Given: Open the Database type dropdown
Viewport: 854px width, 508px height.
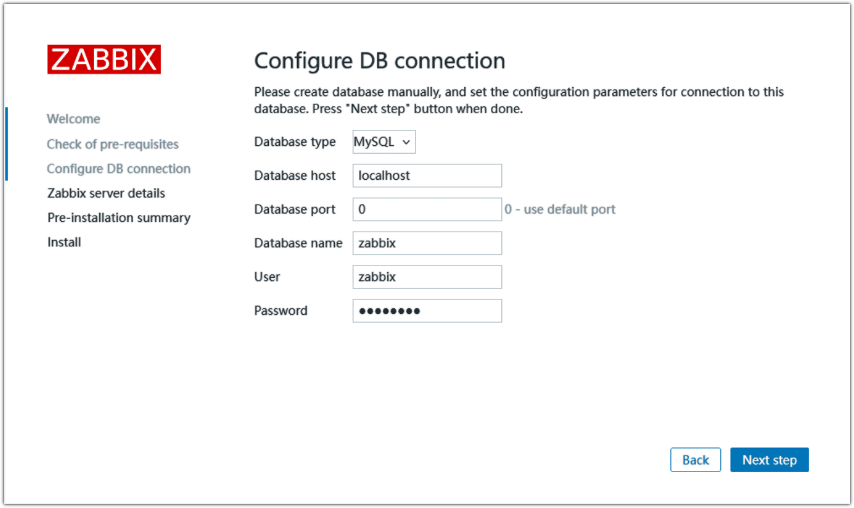Looking at the screenshot, I should coord(384,142).
